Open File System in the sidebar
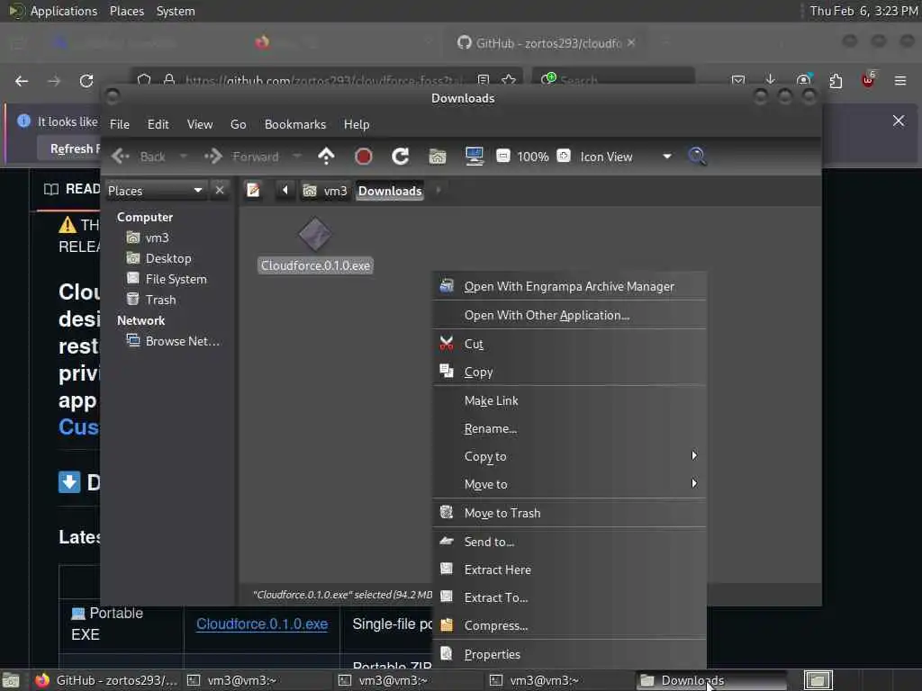The height and width of the screenshot is (691, 922). click(x=167, y=279)
